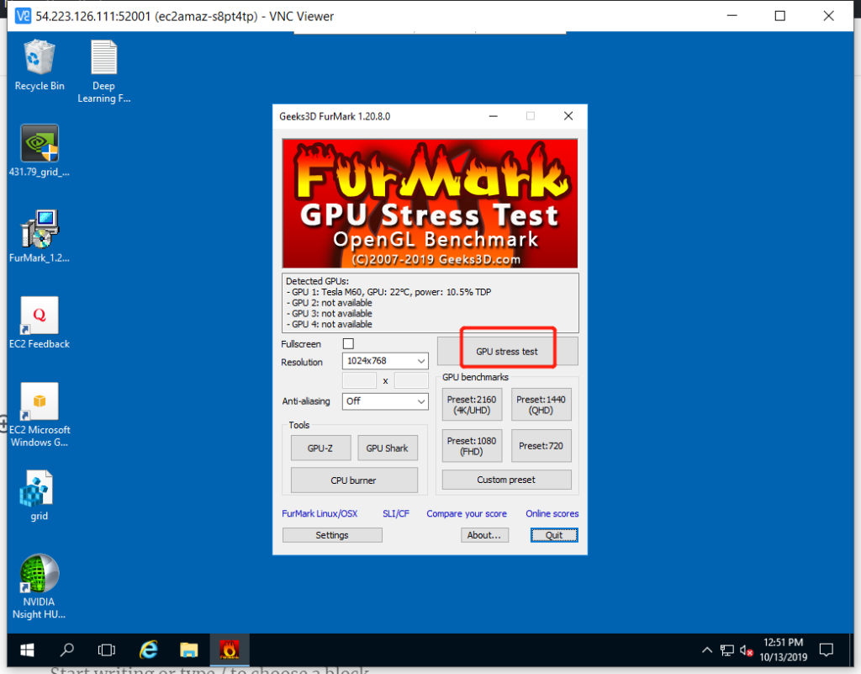The width and height of the screenshot is (861, 674).
Task: Select the 431.79_grid NVIDIA installer icon
Action: pyautogui.click(x=40, y=145)
